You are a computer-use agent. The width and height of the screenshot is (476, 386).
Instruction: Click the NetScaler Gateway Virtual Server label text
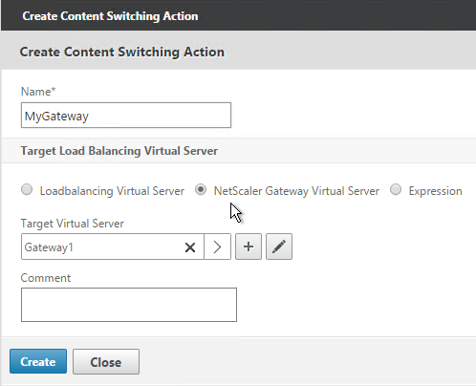click(x=296, y=191)
